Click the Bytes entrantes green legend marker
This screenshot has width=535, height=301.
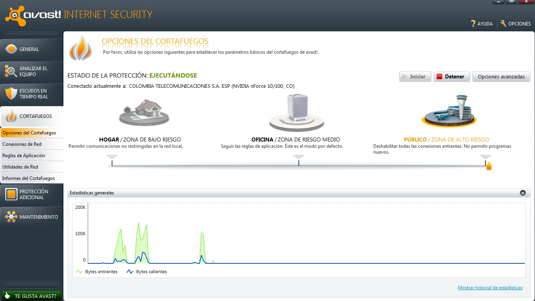tap(79, 272)
